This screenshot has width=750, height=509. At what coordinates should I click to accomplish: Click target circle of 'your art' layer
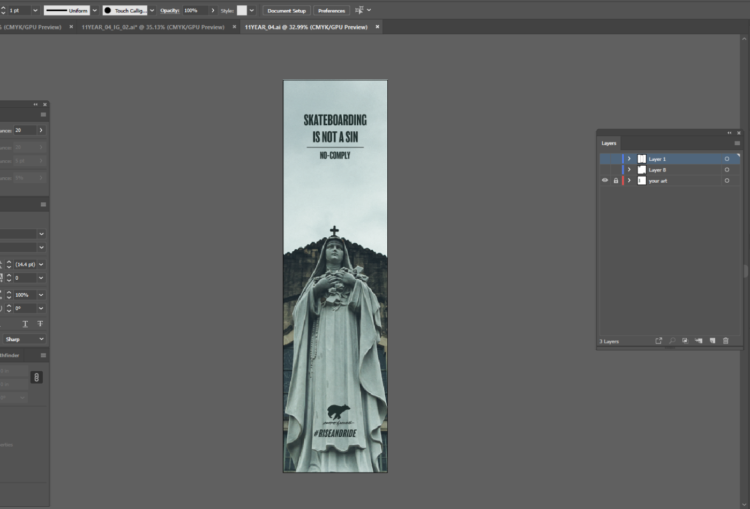pos(727,181)
